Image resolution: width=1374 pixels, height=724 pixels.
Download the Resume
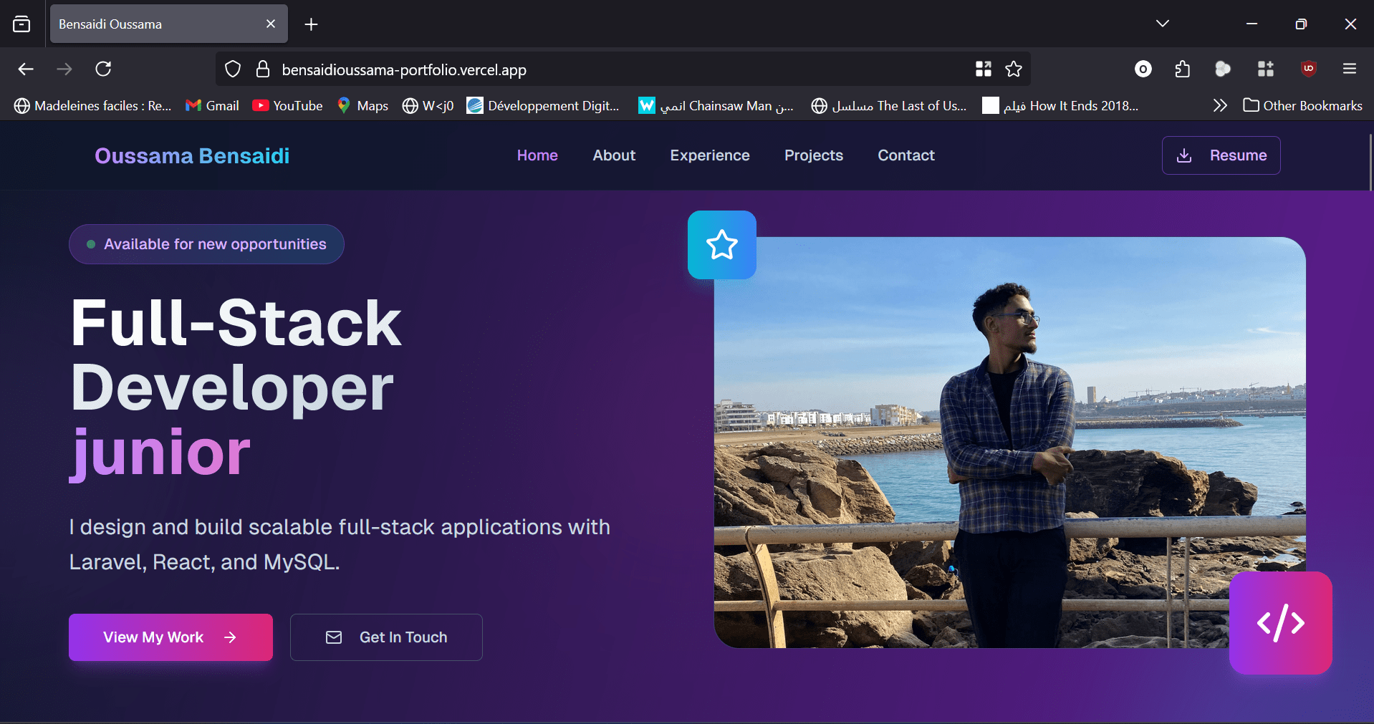click(1221, 155)
